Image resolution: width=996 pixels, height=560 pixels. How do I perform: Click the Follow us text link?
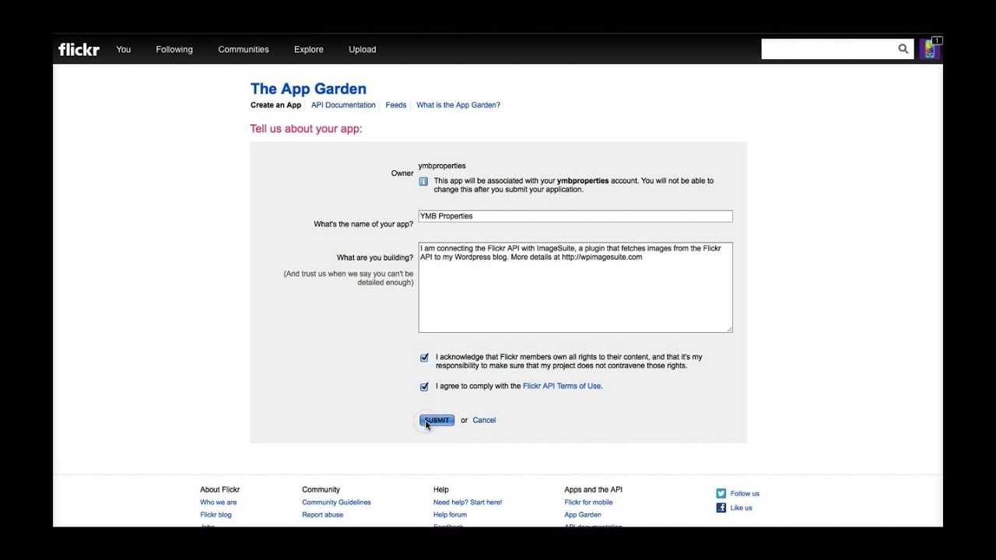click(745, 494)
